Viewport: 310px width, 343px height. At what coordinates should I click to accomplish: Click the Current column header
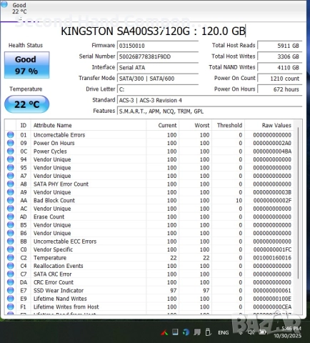(163, 125)
